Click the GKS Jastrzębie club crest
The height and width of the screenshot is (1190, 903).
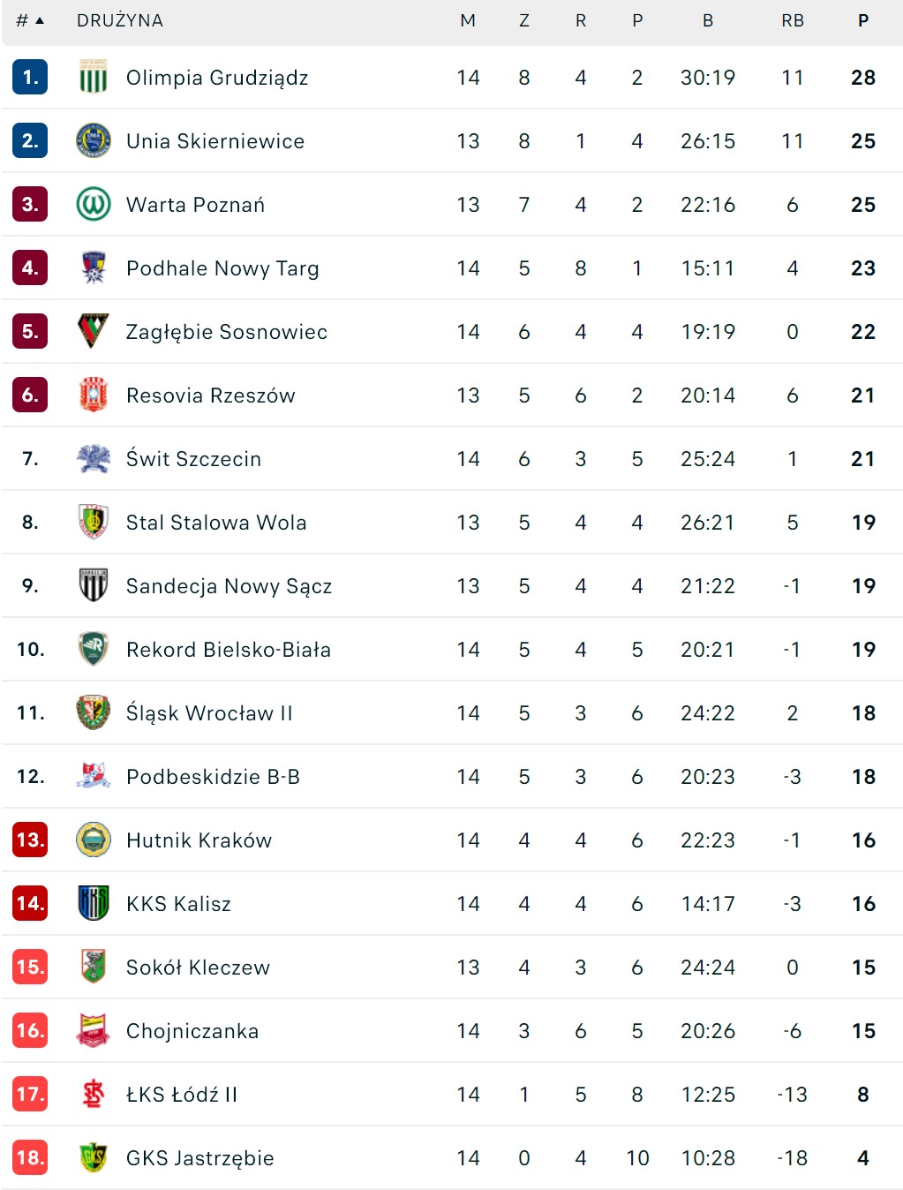coord(93,1158)
